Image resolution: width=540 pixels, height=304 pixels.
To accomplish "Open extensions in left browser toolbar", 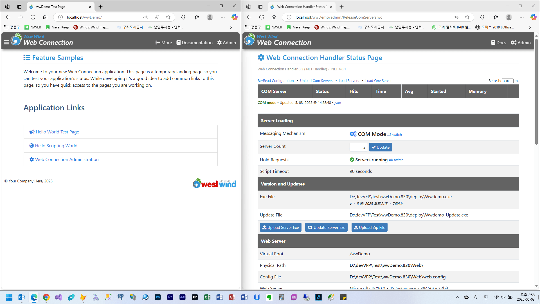I will (x=183, y=17).
